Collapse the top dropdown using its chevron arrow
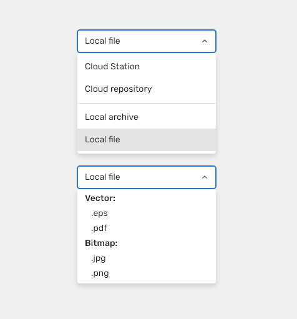297x319 pixels. (x=205, y=41)
